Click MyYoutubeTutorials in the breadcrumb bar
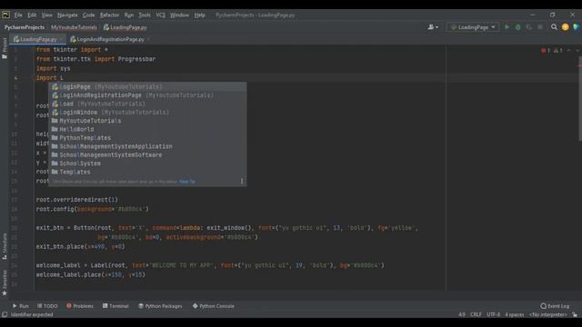The width and height of the screenshot is (582, 327). click(x=74, y=27)
